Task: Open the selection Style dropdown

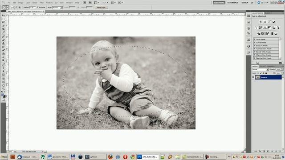Action: tap(57, 8)
